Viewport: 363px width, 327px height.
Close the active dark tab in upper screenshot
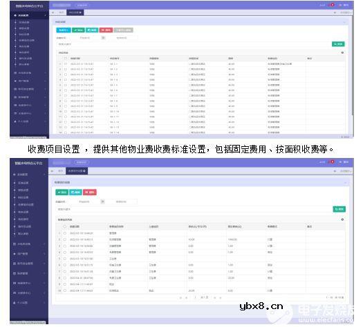coord(80,12)
